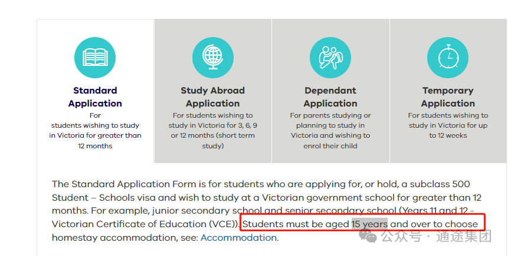Switch to the Temporary Application tab
Image resolution: width=508 pixels, height=256 pixels.
[448, 97]
